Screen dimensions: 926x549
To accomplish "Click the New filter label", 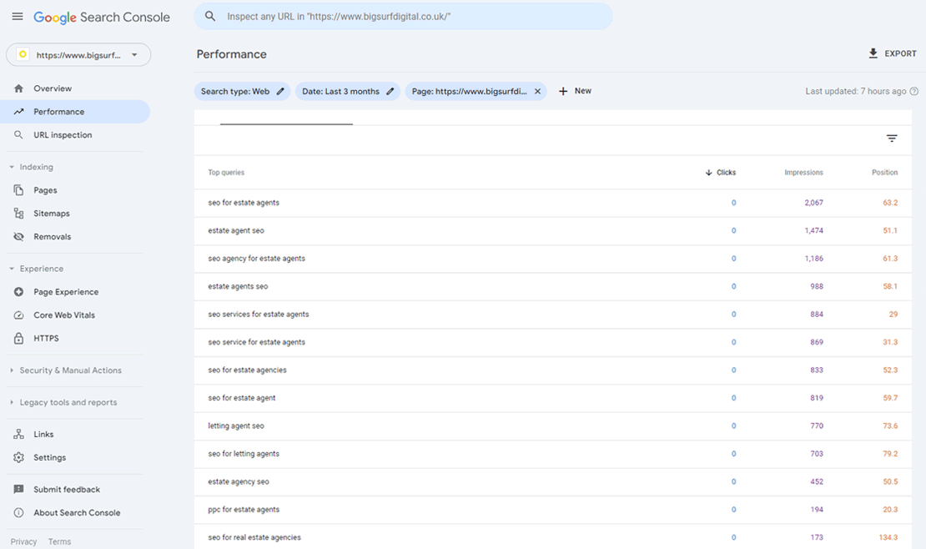I will (x=583, y=91).
